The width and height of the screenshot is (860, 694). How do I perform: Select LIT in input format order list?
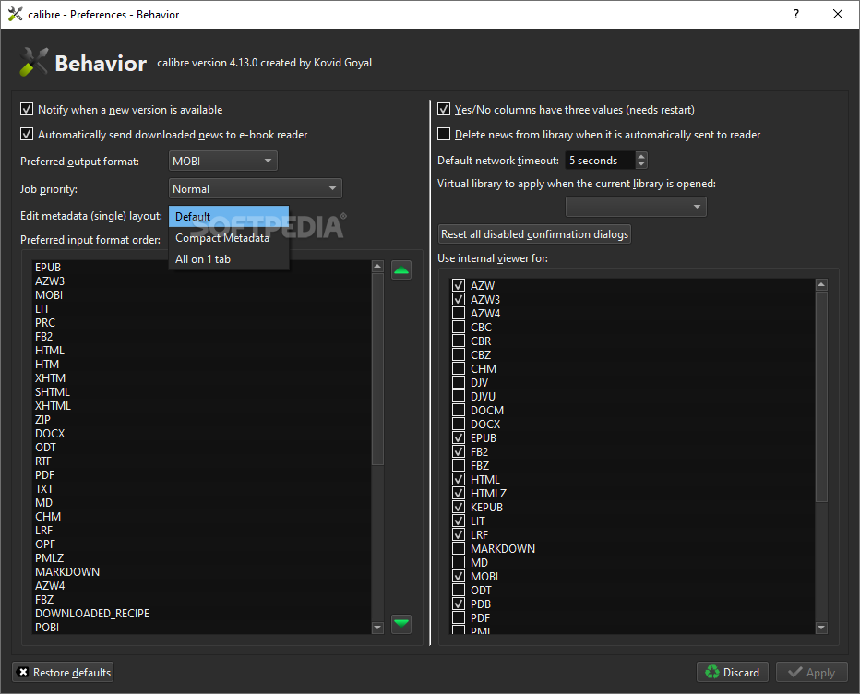coord(201,309)
